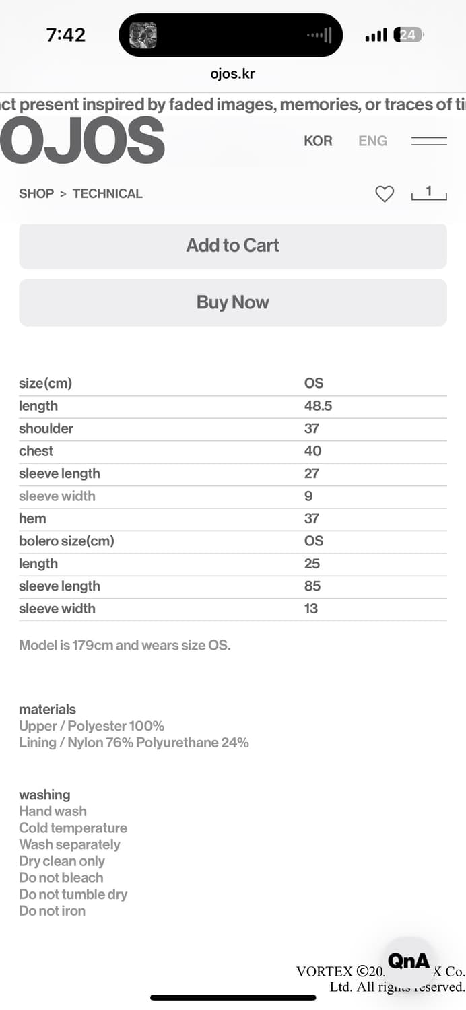Click the OJOS logo

(82, 141)
